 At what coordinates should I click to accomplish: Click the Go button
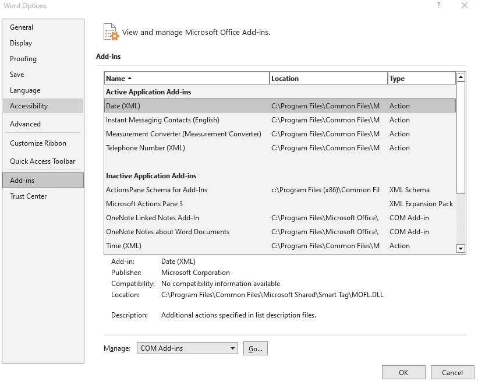point(255,348)
